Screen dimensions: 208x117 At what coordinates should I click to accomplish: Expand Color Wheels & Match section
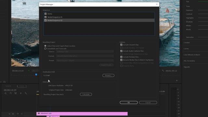tap(192, 55)
